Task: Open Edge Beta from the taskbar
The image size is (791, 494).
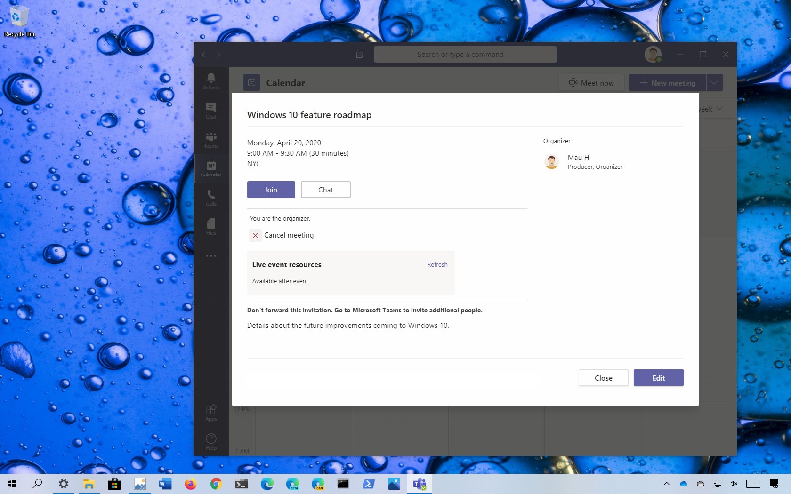Action: [292, 484]
